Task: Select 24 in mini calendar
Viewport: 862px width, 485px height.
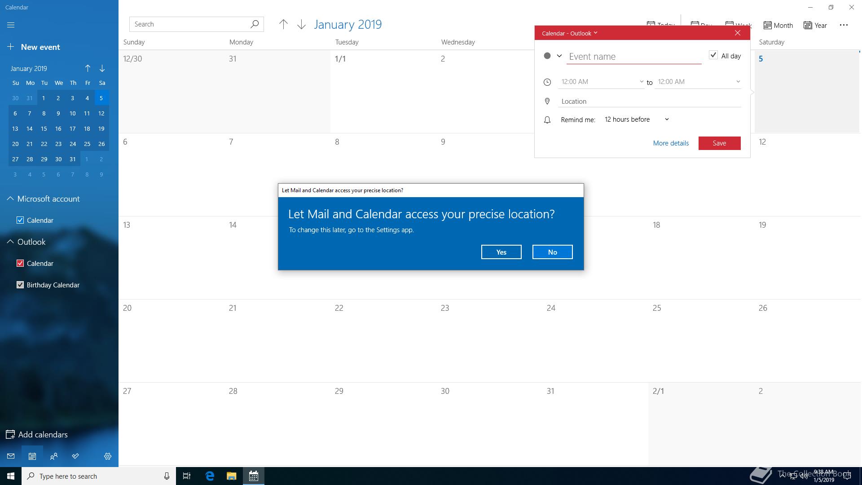Action: click(73, 144)
